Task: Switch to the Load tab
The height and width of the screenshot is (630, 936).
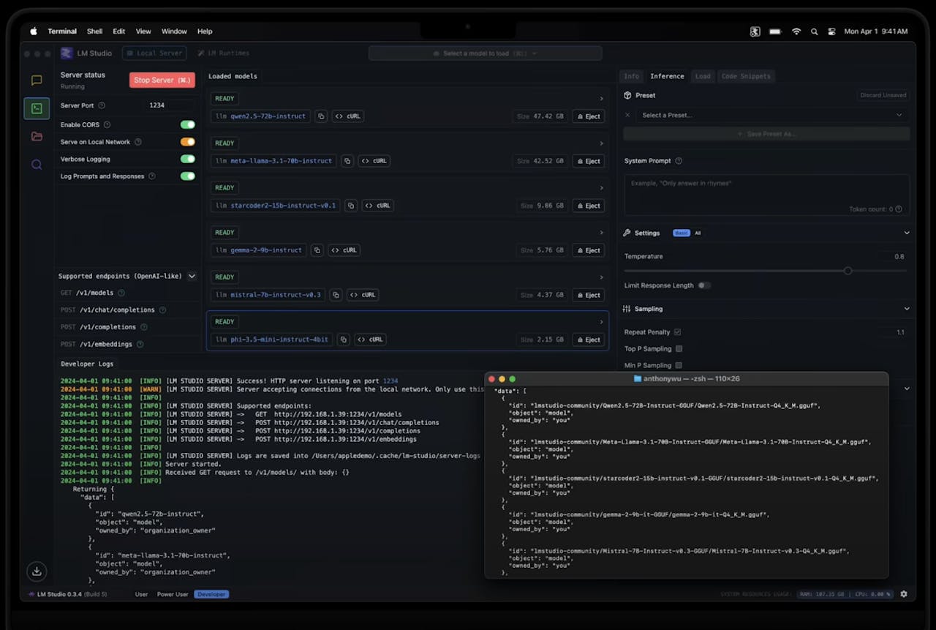Action: pos(703,76)
